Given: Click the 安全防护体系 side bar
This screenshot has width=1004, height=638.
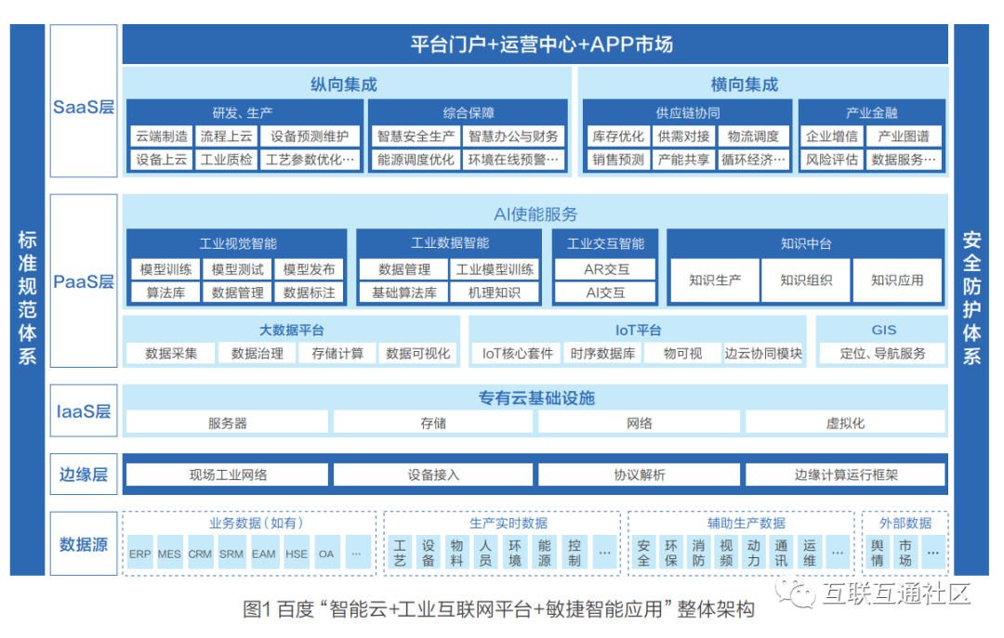Looking at the screenshot, I should 971,299.
